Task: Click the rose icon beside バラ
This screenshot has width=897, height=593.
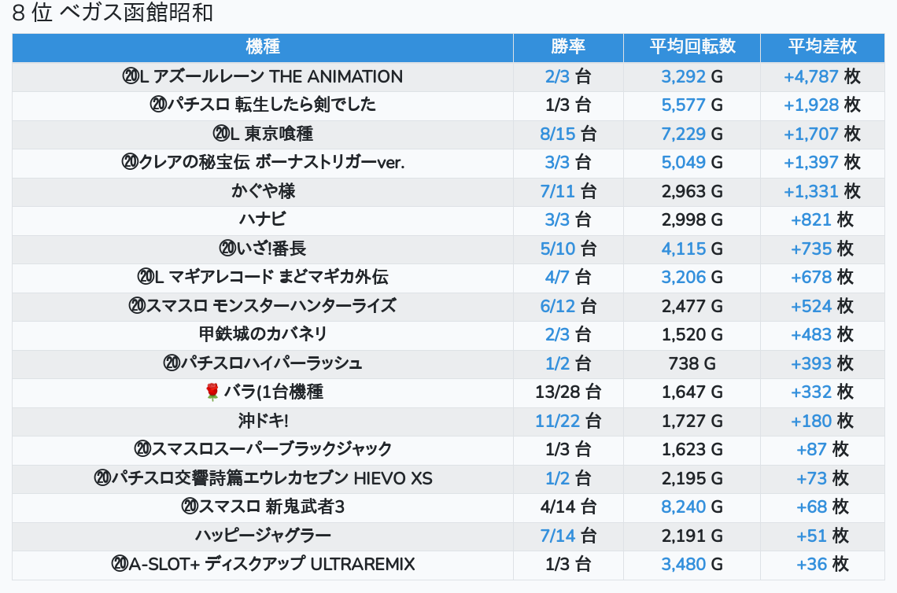Action: [212, 392]
